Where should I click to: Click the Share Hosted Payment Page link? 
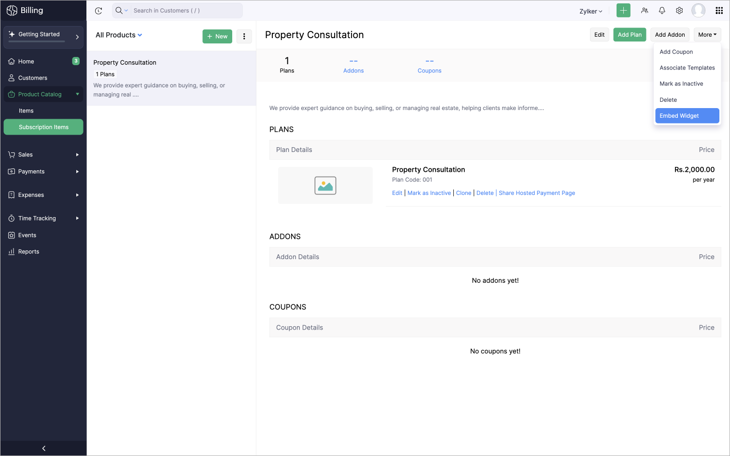[536, 193]
